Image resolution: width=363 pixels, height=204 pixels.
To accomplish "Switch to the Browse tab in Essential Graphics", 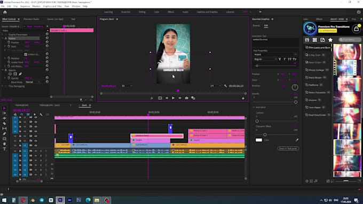I will coord(256,26).
